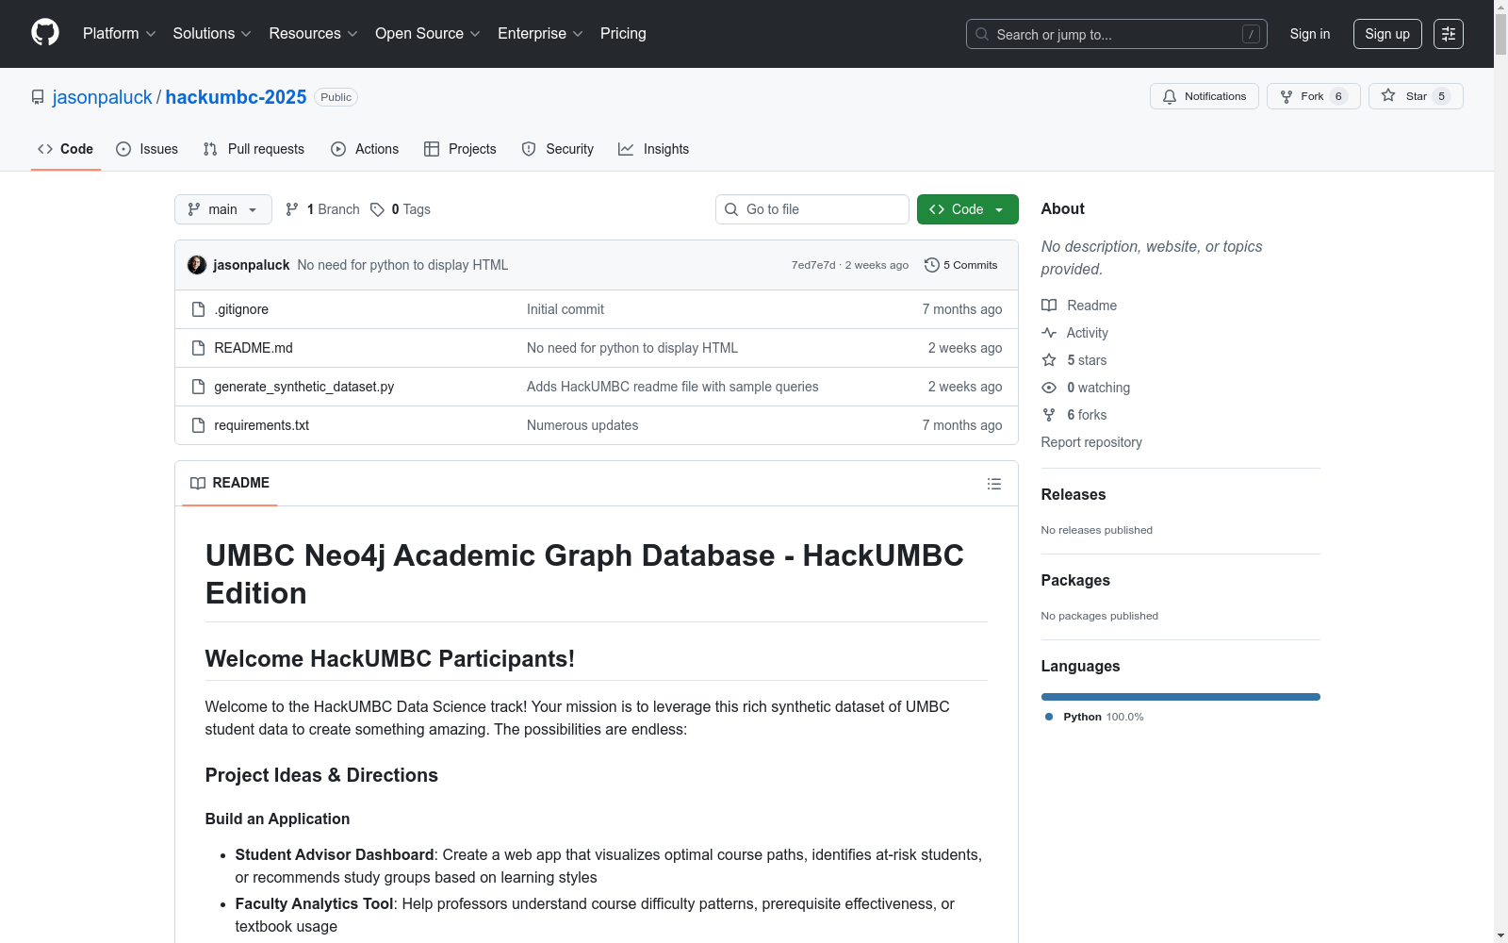1508x943 pixels.
Task: Open the hackumbc-2025 repository link
Action: pyautogui.click(x=236, y=97)
